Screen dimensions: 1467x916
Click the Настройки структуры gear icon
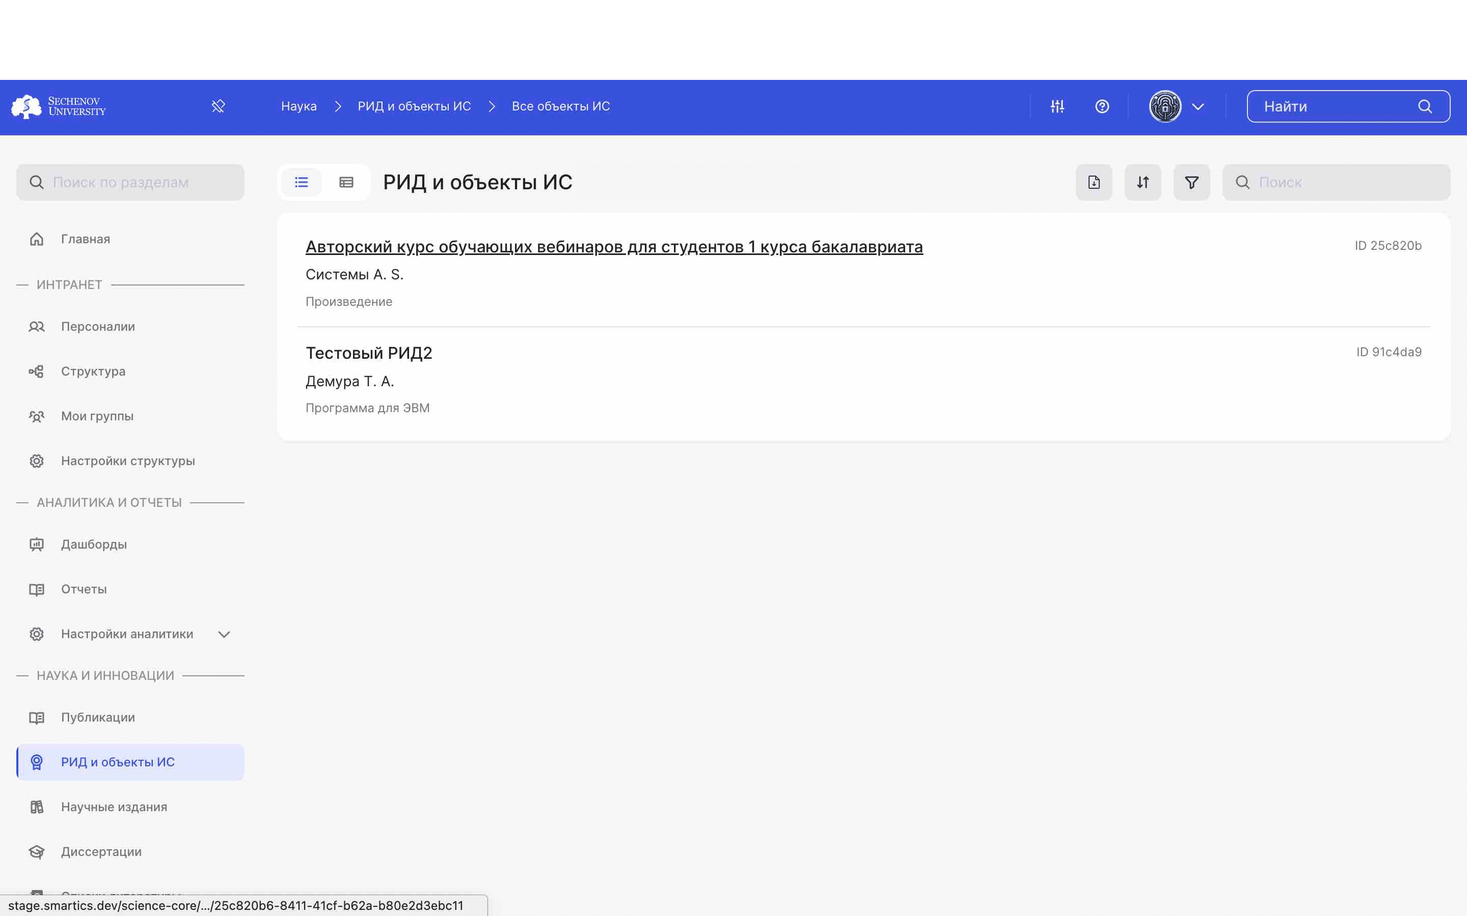point(36,461)
